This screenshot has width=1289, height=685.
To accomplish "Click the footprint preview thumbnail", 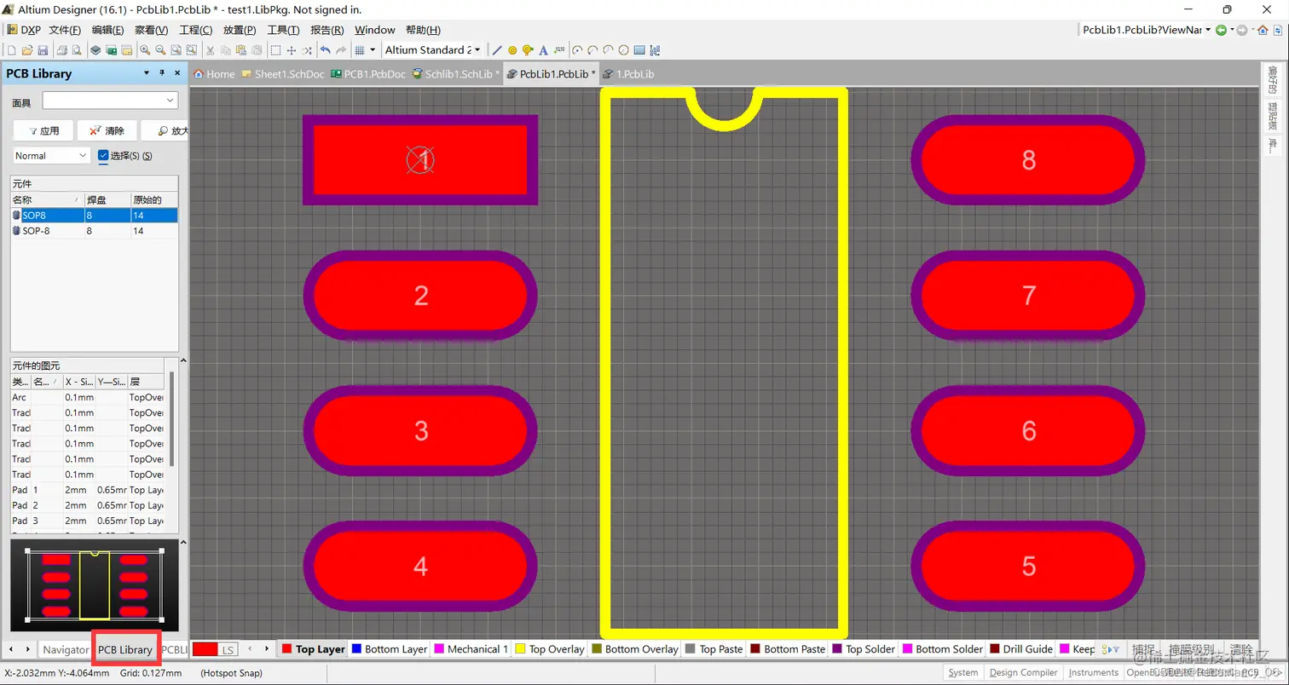I will [95, 585].
